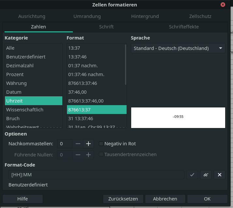
Task: Click the edit comment glasses icon
Action: click(206, 175)
